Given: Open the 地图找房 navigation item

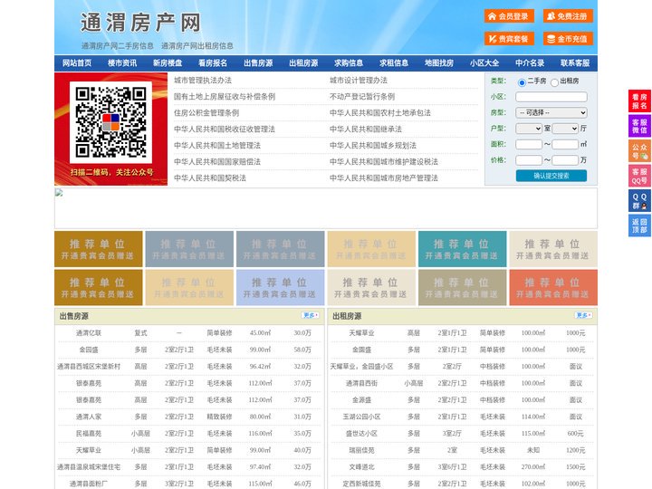Looking at the screenshot, I should (x=439, y=63).
